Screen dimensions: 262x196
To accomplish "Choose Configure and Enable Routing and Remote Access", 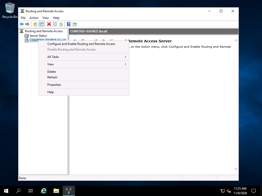I will [x=81, y=44].
